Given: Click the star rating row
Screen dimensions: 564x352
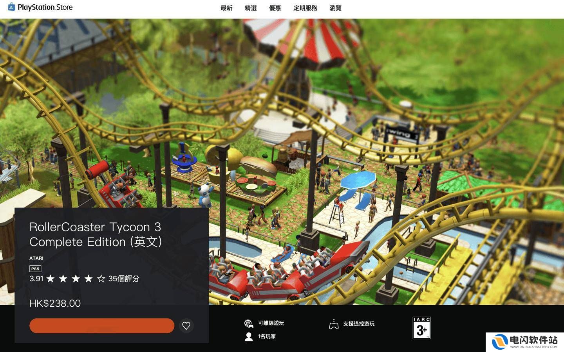Looking at the screenshot, I should (76, 279).
